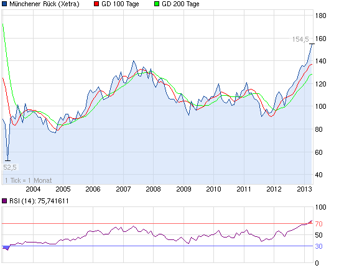Click the RSI (14): 75,741611 label
The height and width of the screenshot is (268, 339).
pyautogui.click(x=39, y=201)
